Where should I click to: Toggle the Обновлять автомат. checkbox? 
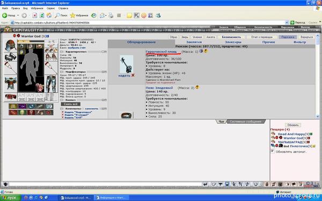pyautogui.click(x=273, y=151)
